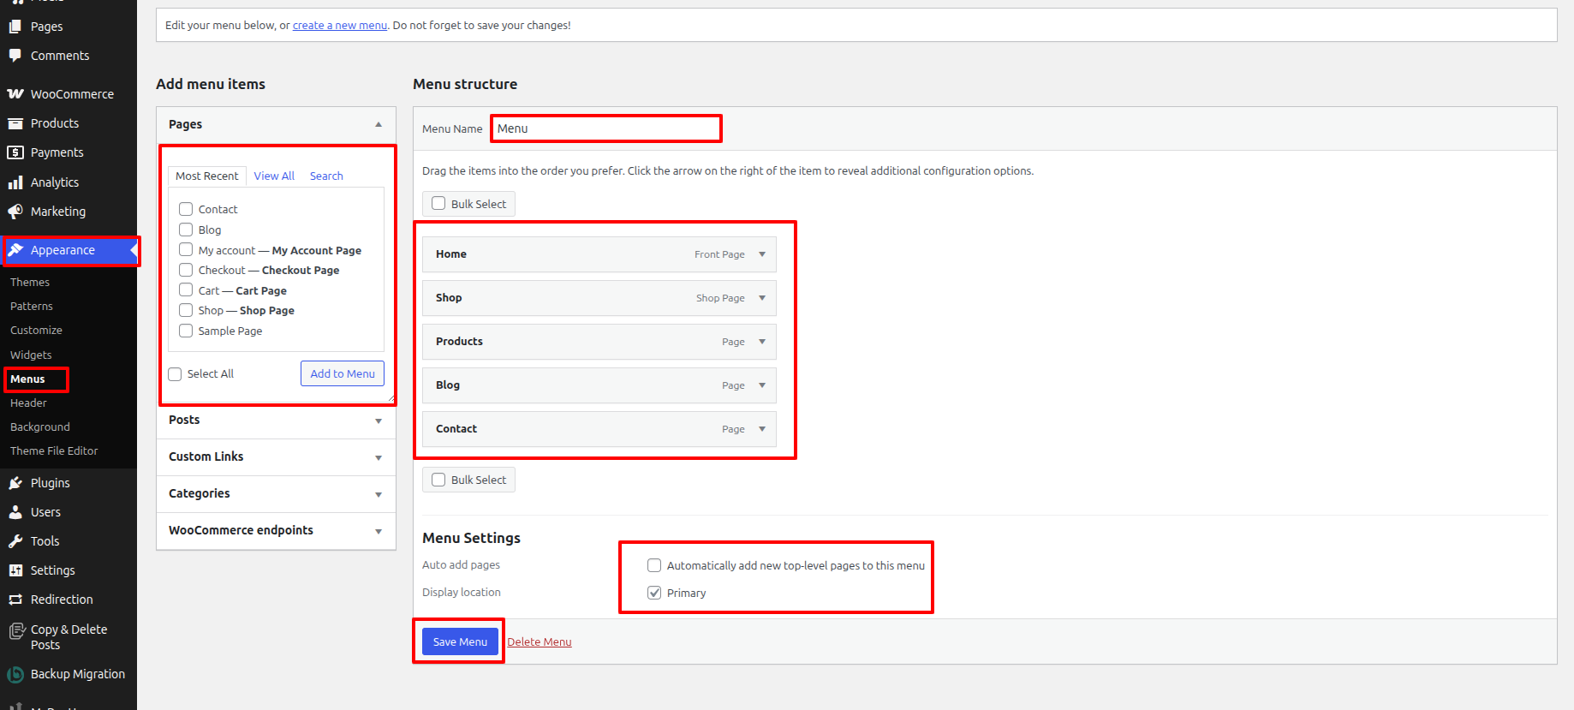Click the Delete Menu link
Image resolution: width=1574 pixels, height=710 pixels.
pos(539,641)
